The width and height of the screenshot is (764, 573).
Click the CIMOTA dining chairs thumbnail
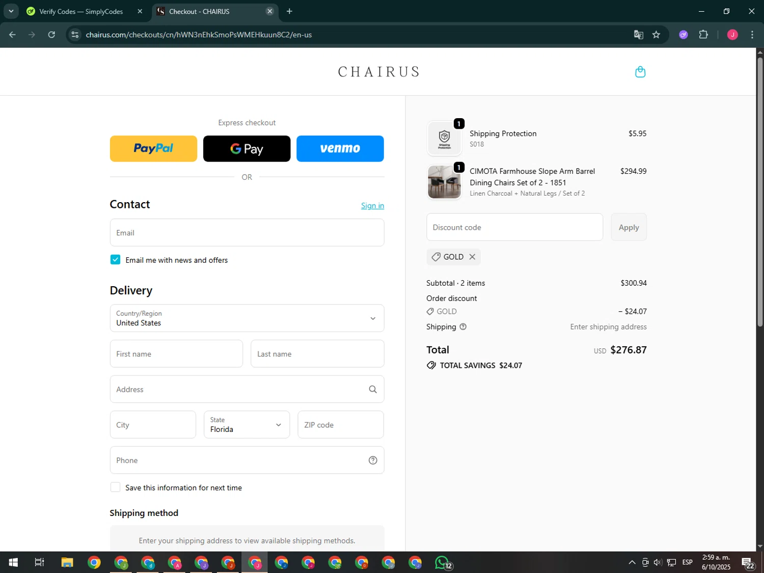[444, 182]
